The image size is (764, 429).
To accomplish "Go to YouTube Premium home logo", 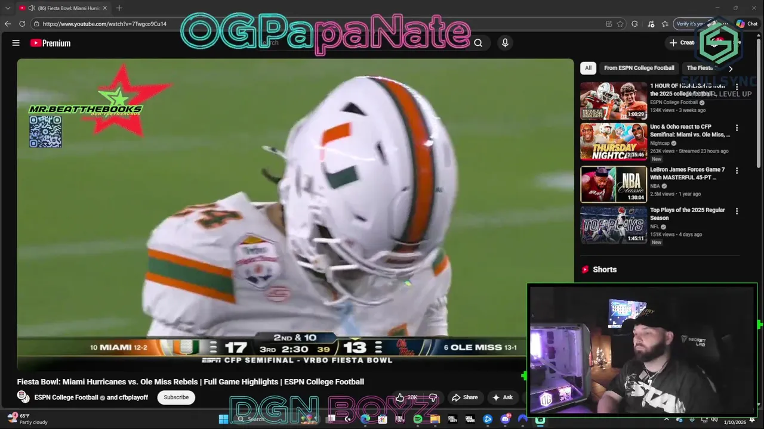I will pyautogui.click(x=51, y=43).
